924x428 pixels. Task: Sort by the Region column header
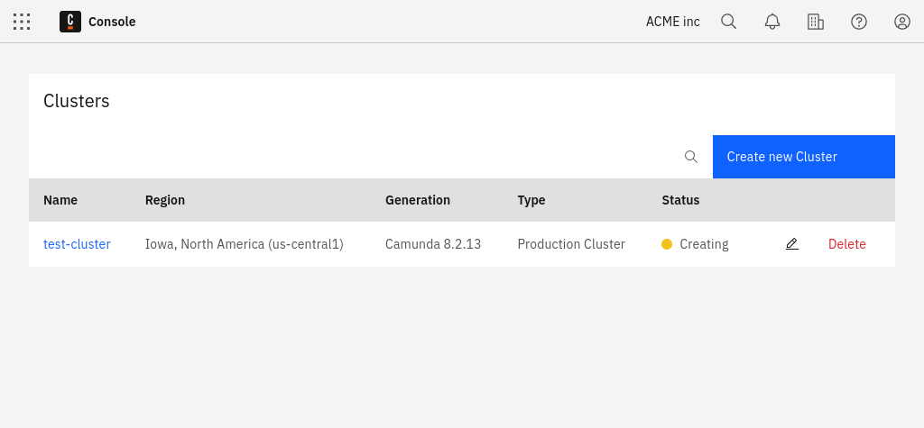tap(165, 200)
